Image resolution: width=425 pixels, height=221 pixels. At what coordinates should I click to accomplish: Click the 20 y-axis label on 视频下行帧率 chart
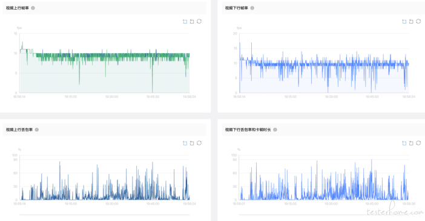(x=235, y=34)
